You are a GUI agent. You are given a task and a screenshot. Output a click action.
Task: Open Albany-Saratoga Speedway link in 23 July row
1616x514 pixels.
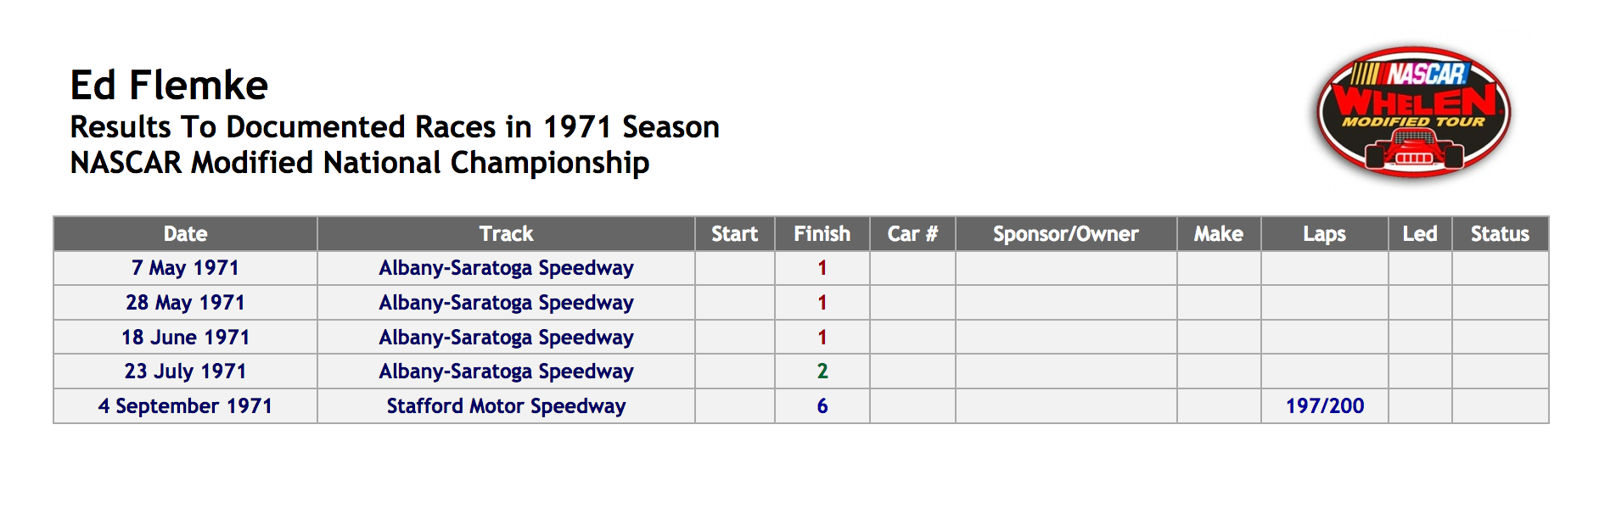coord(506,372)
